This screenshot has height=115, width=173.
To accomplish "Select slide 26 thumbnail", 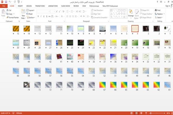I will (59, 43).
